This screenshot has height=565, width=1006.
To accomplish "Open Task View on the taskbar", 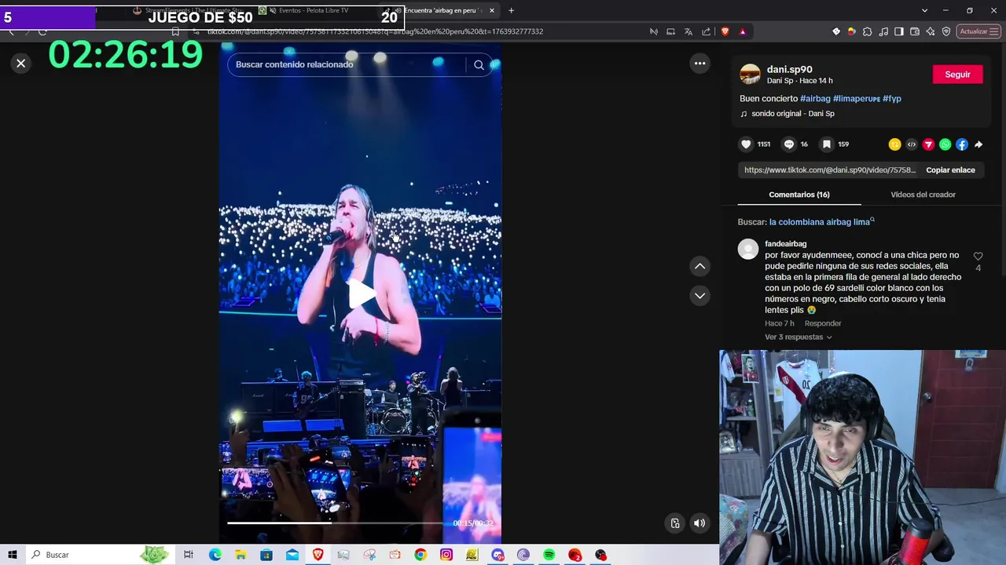I will (188, 555).
